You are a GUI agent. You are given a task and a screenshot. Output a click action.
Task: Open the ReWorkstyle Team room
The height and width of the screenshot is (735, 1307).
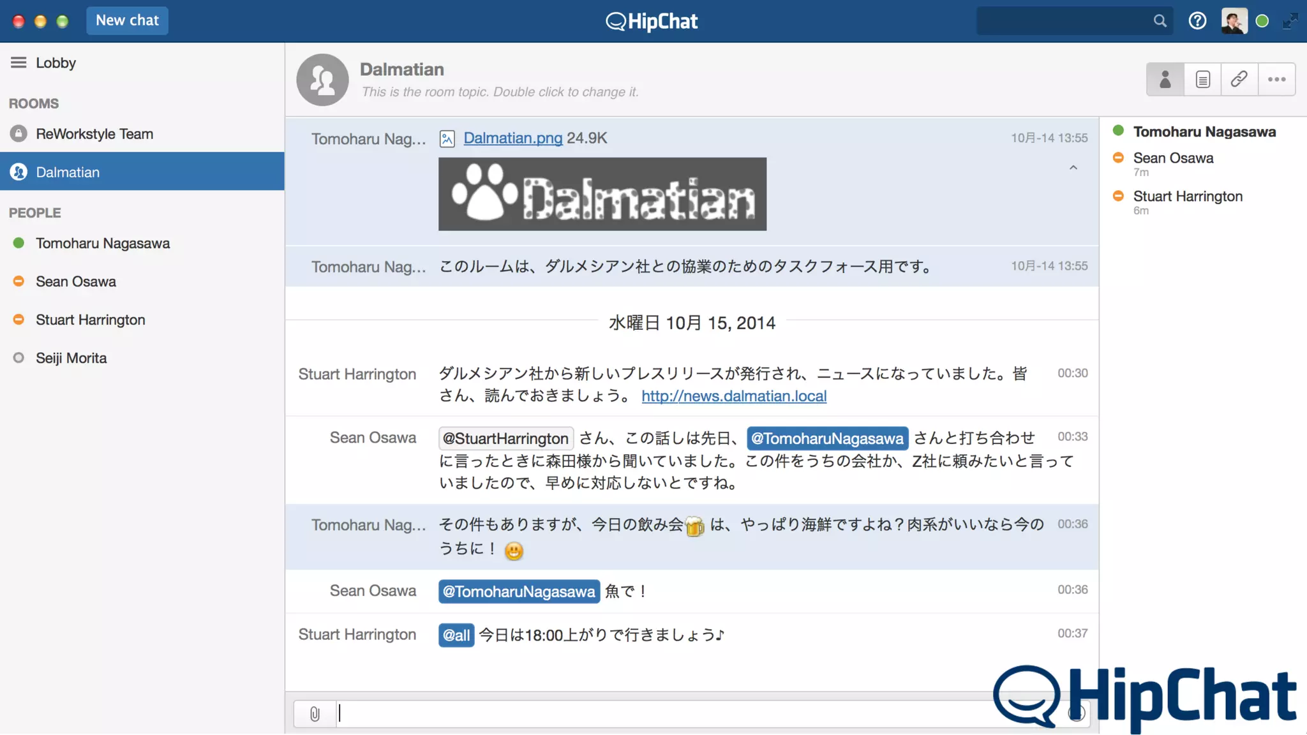click(94, 134)
